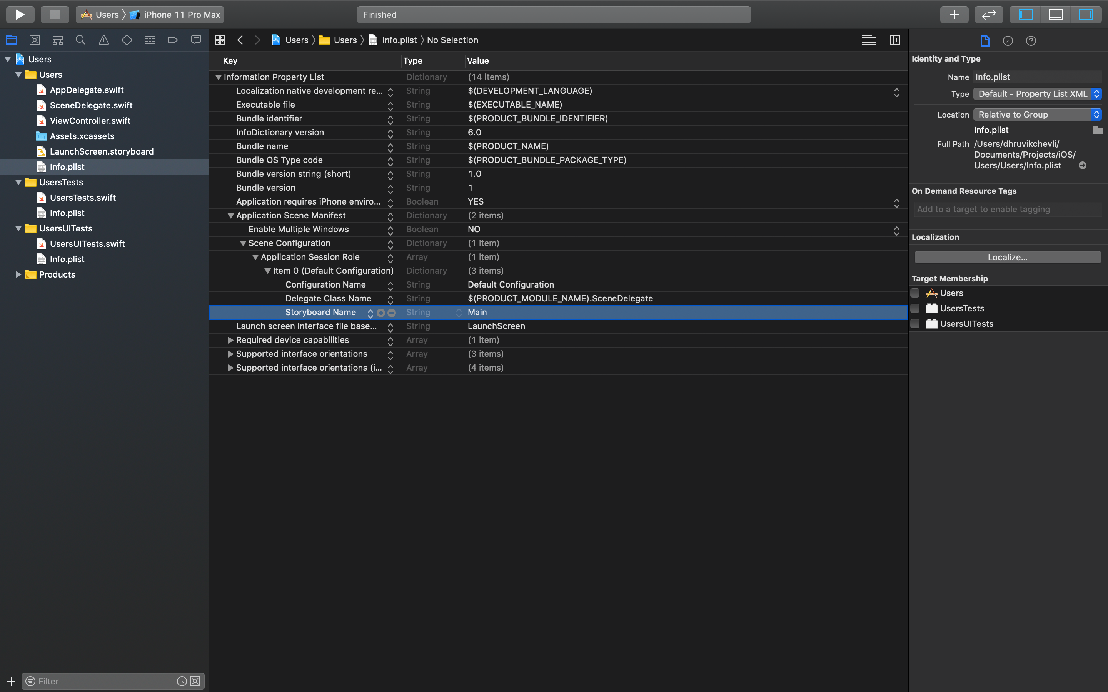Show the History inspector
Screen dimensions: 1108x692
click(1008, 41)
